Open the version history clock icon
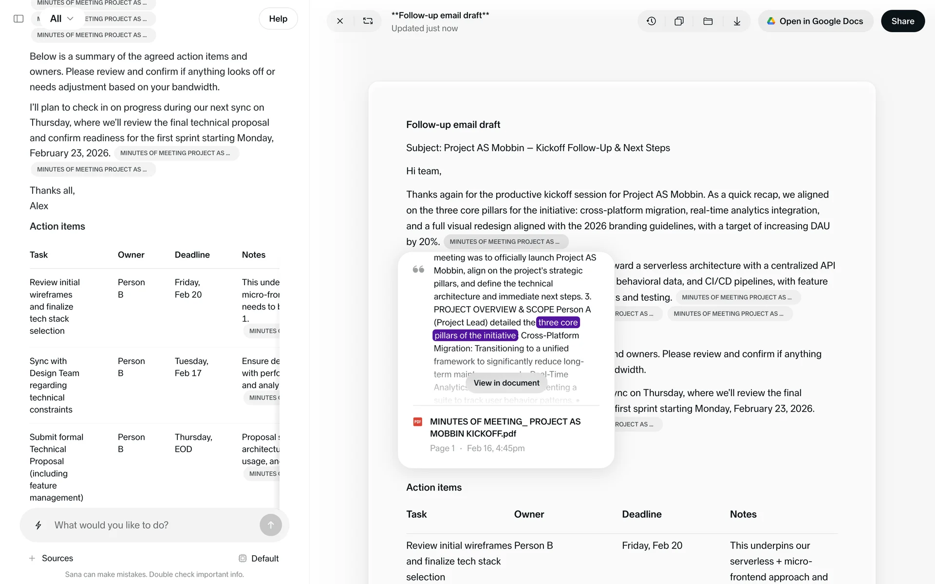935x584 pixels. point(651,21)
